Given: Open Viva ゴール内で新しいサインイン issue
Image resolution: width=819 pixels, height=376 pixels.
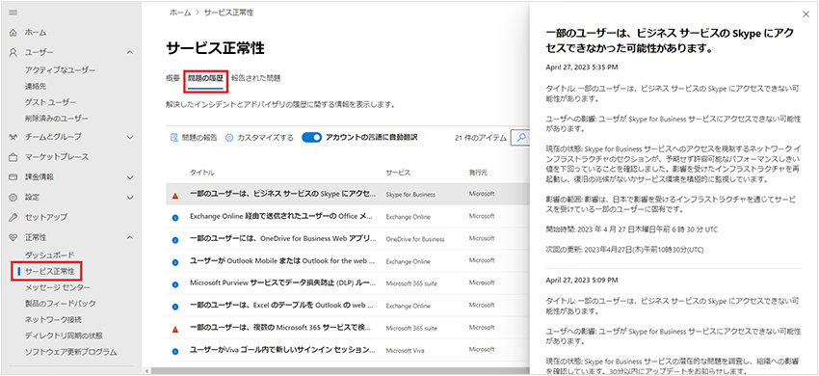Looking at the screenshot, I should (282, 349).
